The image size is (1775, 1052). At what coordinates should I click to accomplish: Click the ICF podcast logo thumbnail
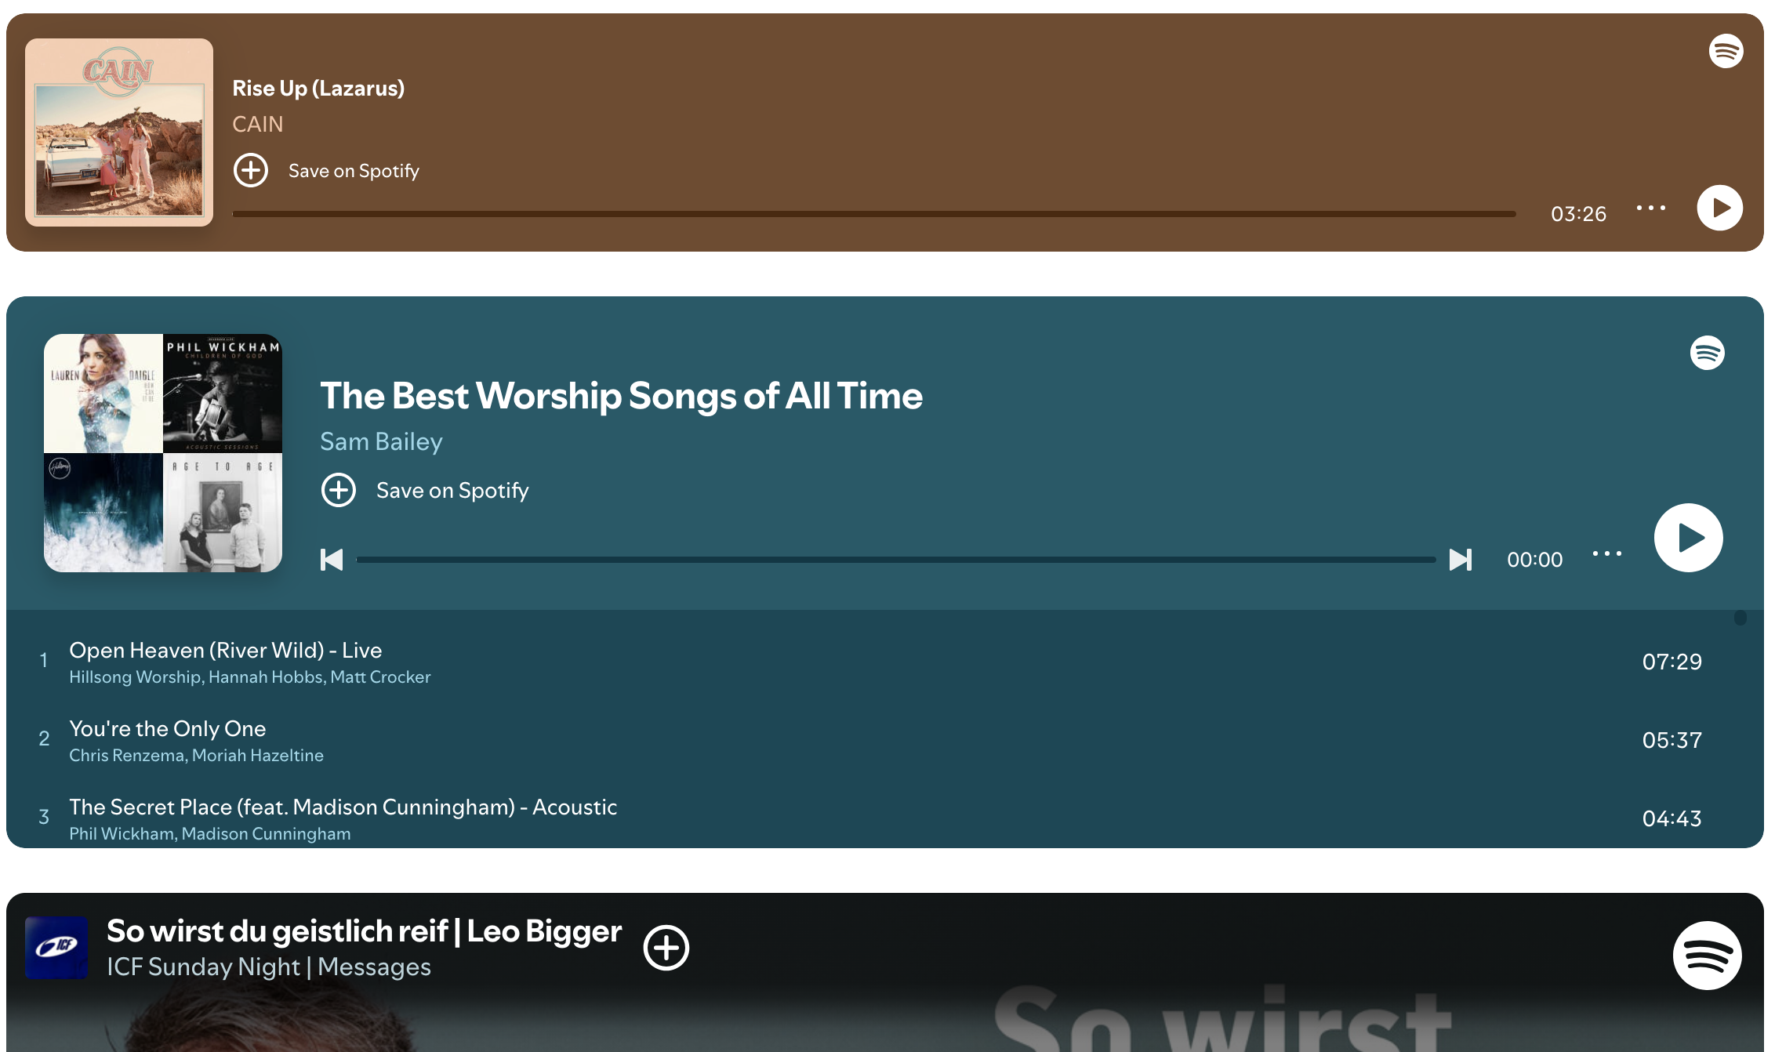tap(56, 948)
